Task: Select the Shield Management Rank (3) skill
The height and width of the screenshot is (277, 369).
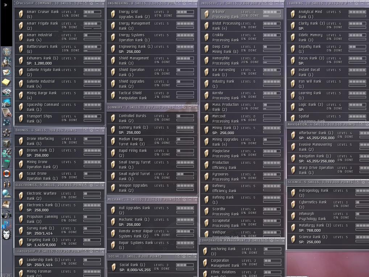Action: coord(152,61)
